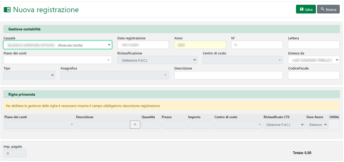Click the Imp. pagato field

15,153
